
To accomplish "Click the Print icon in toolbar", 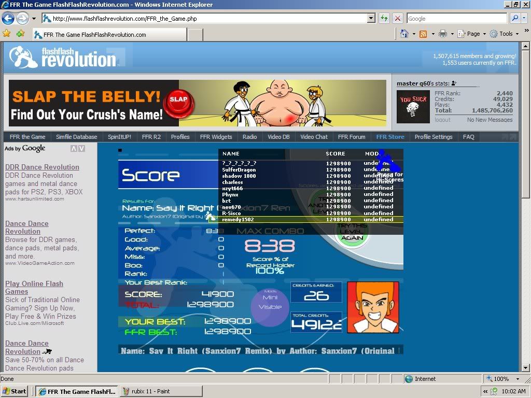I will [x=443, y=34].
